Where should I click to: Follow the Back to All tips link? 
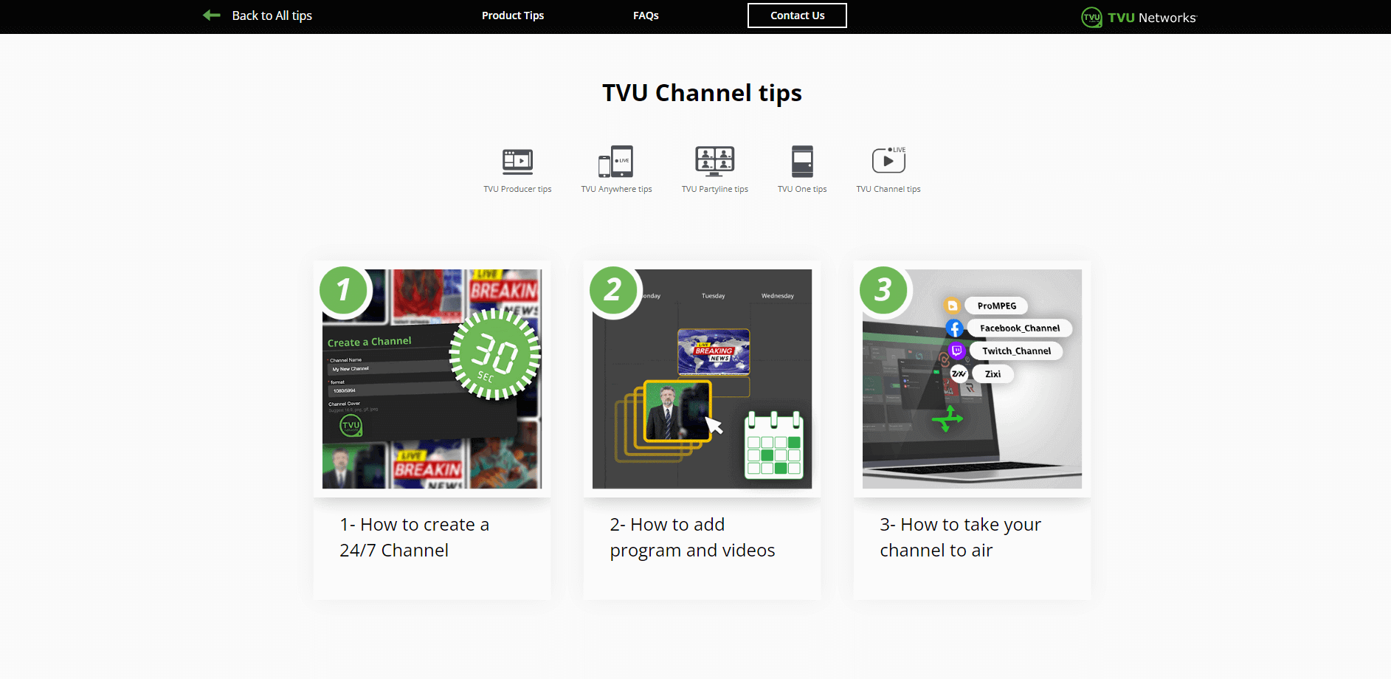point(272,15)
